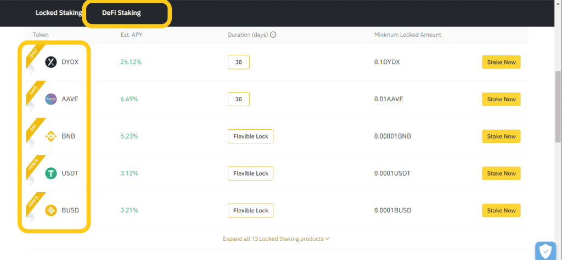This screenshot has width=562, height=260.
Task: Click the 0.01AAVE minimum amount
Action: tap(389, 99)
